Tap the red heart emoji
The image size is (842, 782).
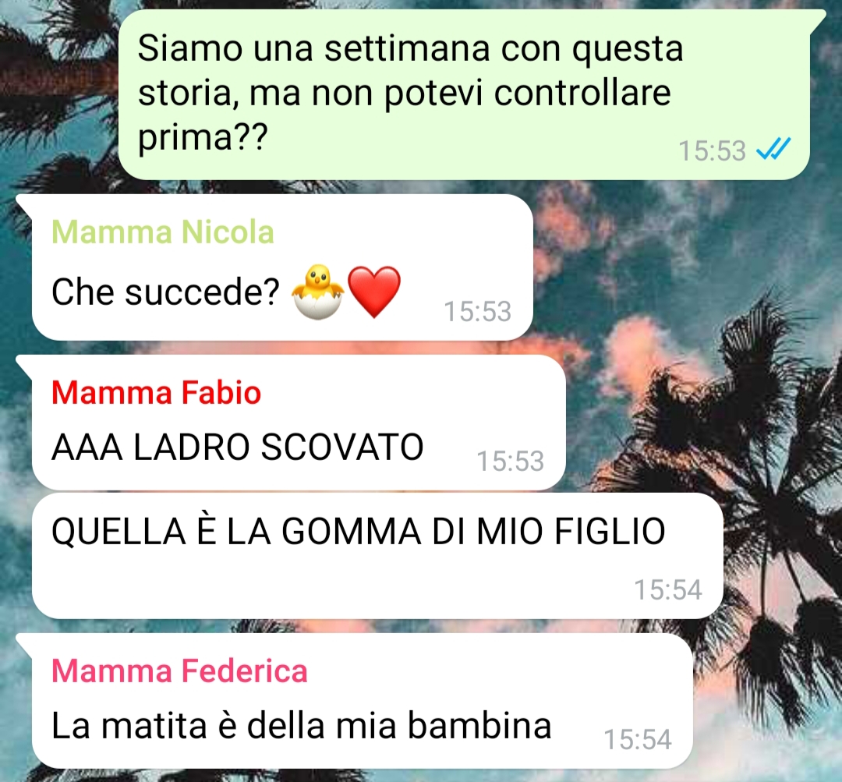pos(374,292)
